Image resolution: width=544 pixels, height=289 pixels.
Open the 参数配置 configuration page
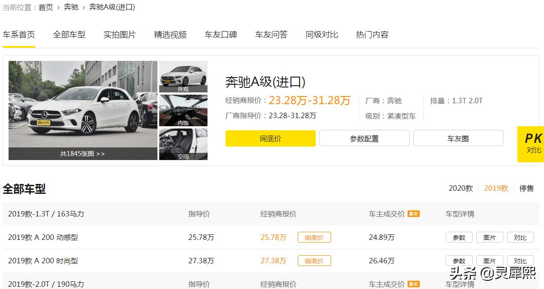[364, 138]
